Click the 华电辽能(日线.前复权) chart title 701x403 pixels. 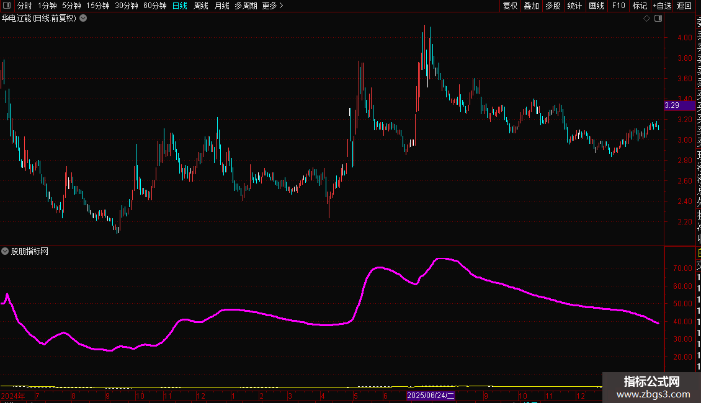click(x=39, y=19)
